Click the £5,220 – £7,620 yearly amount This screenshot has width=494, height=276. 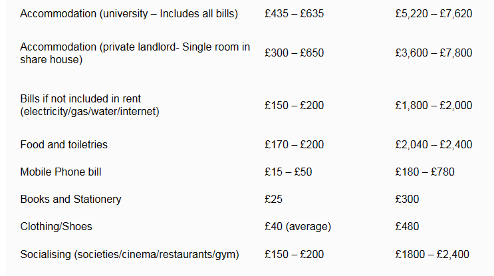tap(433, 13)
